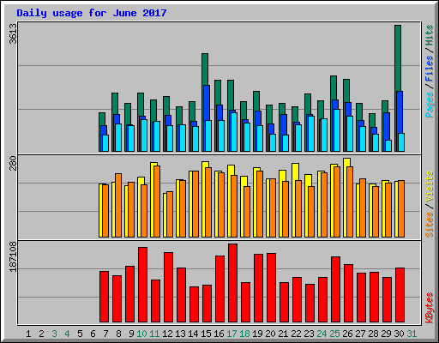Click day label 16 on the x-axis

(x=219, y=334)
